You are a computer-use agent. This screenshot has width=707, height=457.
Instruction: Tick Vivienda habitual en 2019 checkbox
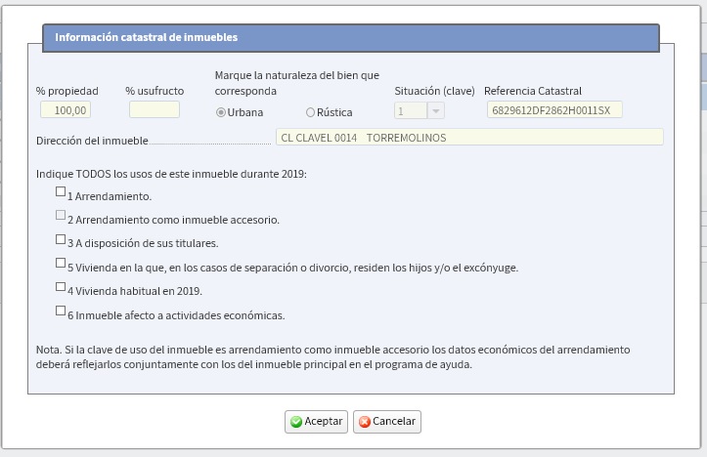tap(61, 287)
